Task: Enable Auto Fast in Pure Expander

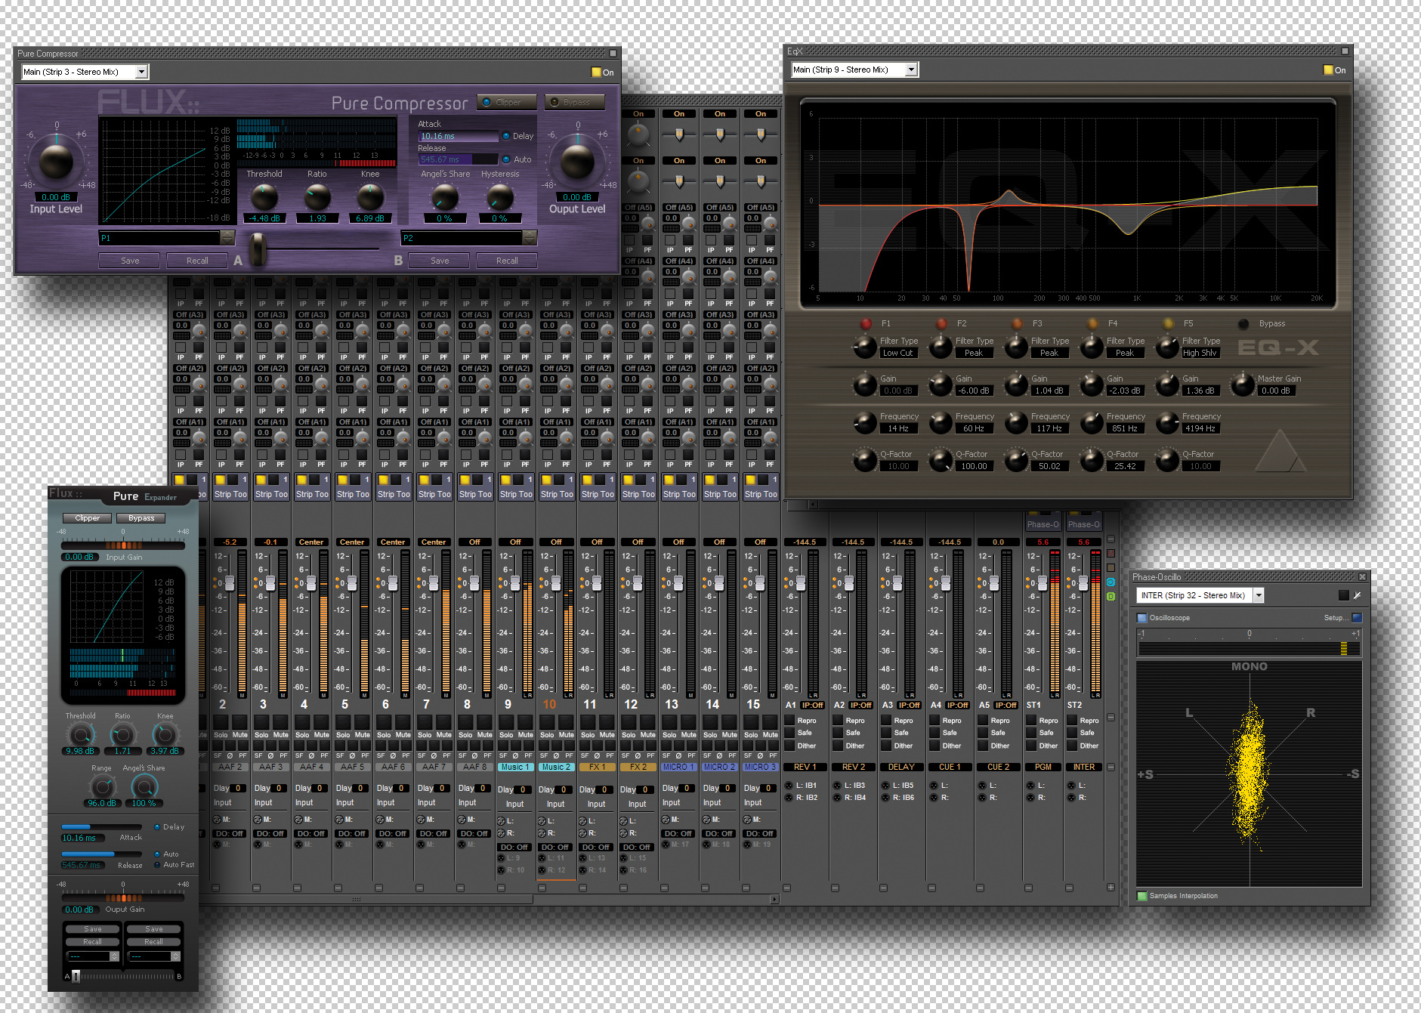Action: [x=157, y=865]
